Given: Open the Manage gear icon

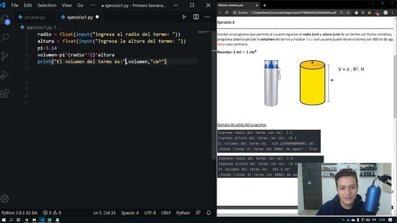Looking at the screenshot, I should (x=5, y=198).
